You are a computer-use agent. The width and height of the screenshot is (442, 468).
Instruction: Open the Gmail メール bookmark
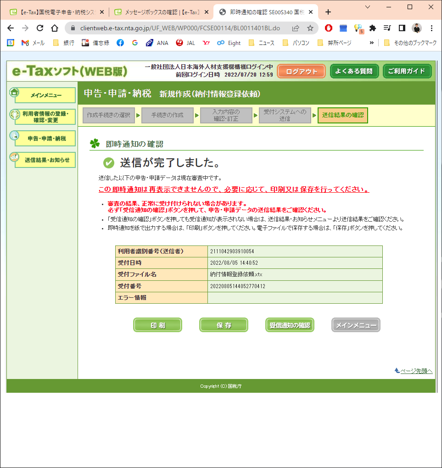[33, 43]
